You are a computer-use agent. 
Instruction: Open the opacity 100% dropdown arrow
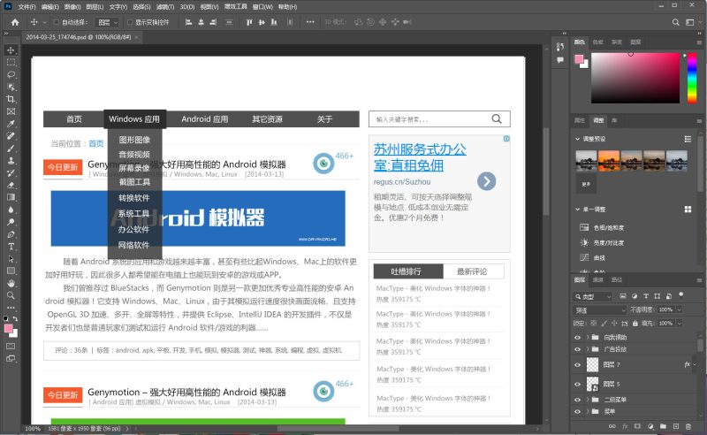click(679, 309)
